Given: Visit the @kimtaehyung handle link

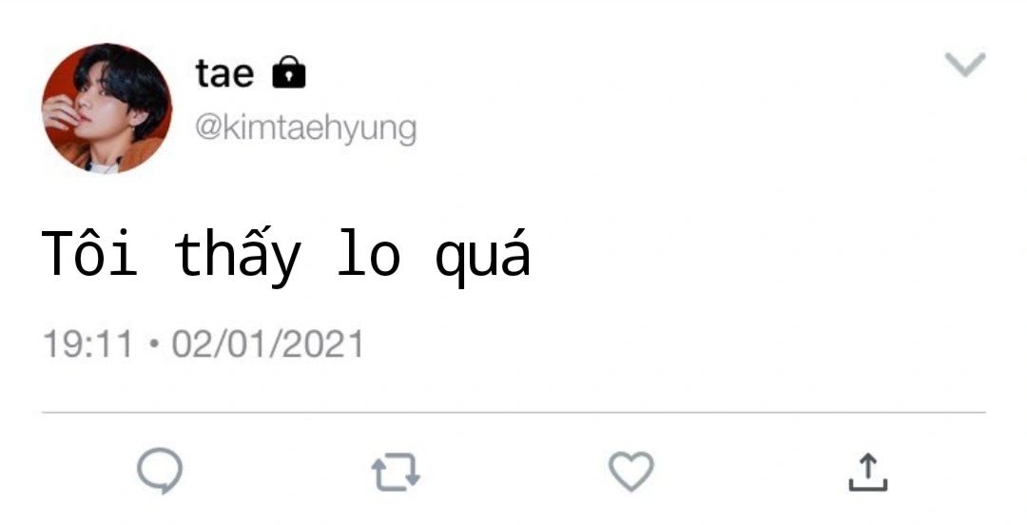Looking at the screenshot, I should (305, 128).
